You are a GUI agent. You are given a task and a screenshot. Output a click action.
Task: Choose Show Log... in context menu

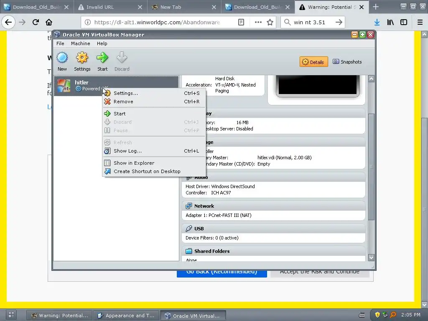154,151
